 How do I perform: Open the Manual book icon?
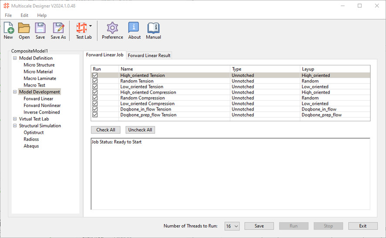[x=153, y=29]
